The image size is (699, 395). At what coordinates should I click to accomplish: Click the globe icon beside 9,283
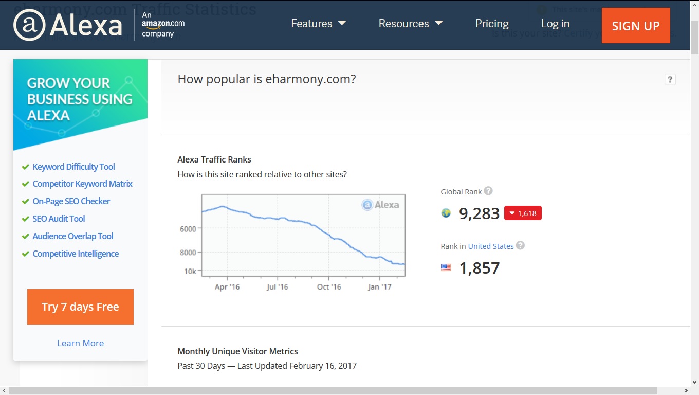446,213
